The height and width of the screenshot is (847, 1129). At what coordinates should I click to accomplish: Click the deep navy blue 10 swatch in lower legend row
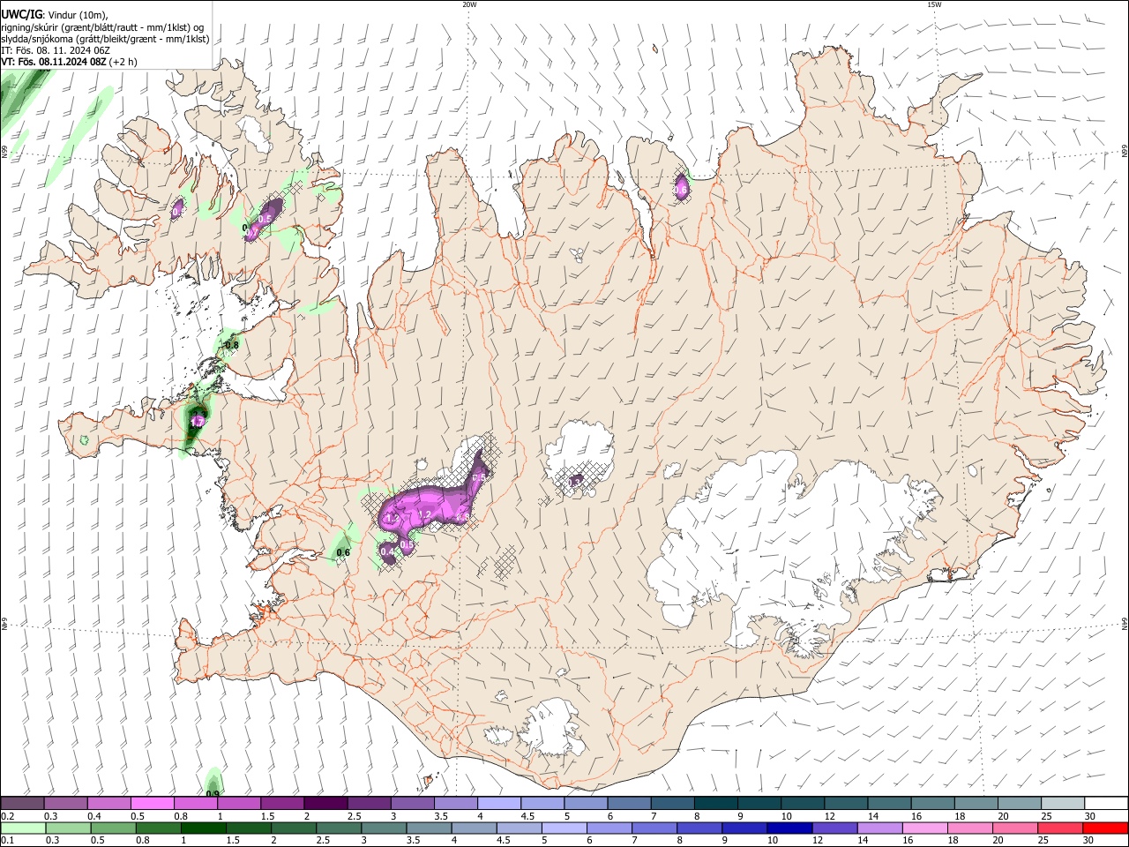(x=789, y=828)
